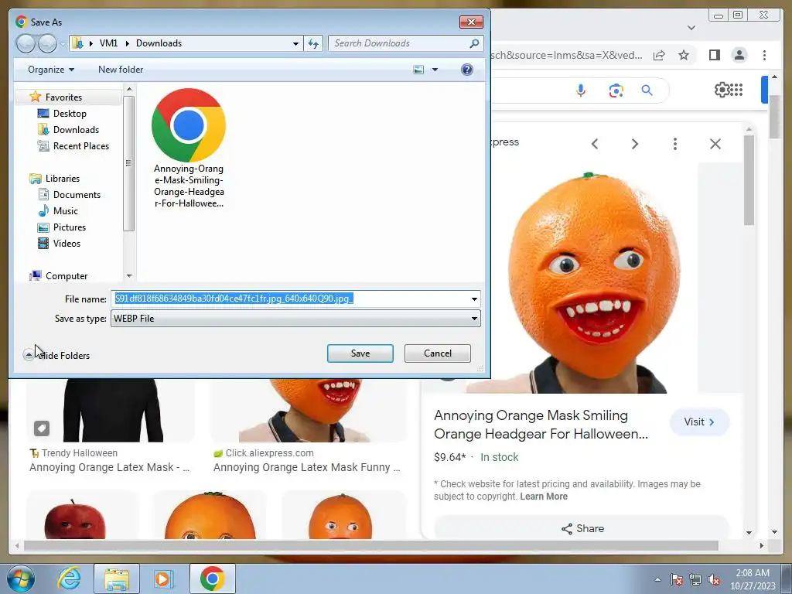Open the Click.aliexpress.com mask result
This screenshot has width=792, height=594.
tap(306, 467)
